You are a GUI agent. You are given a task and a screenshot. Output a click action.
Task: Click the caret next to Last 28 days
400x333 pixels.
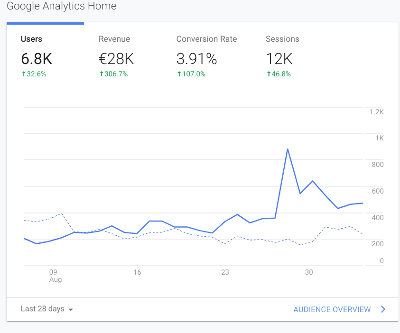[x=70, y=310]
